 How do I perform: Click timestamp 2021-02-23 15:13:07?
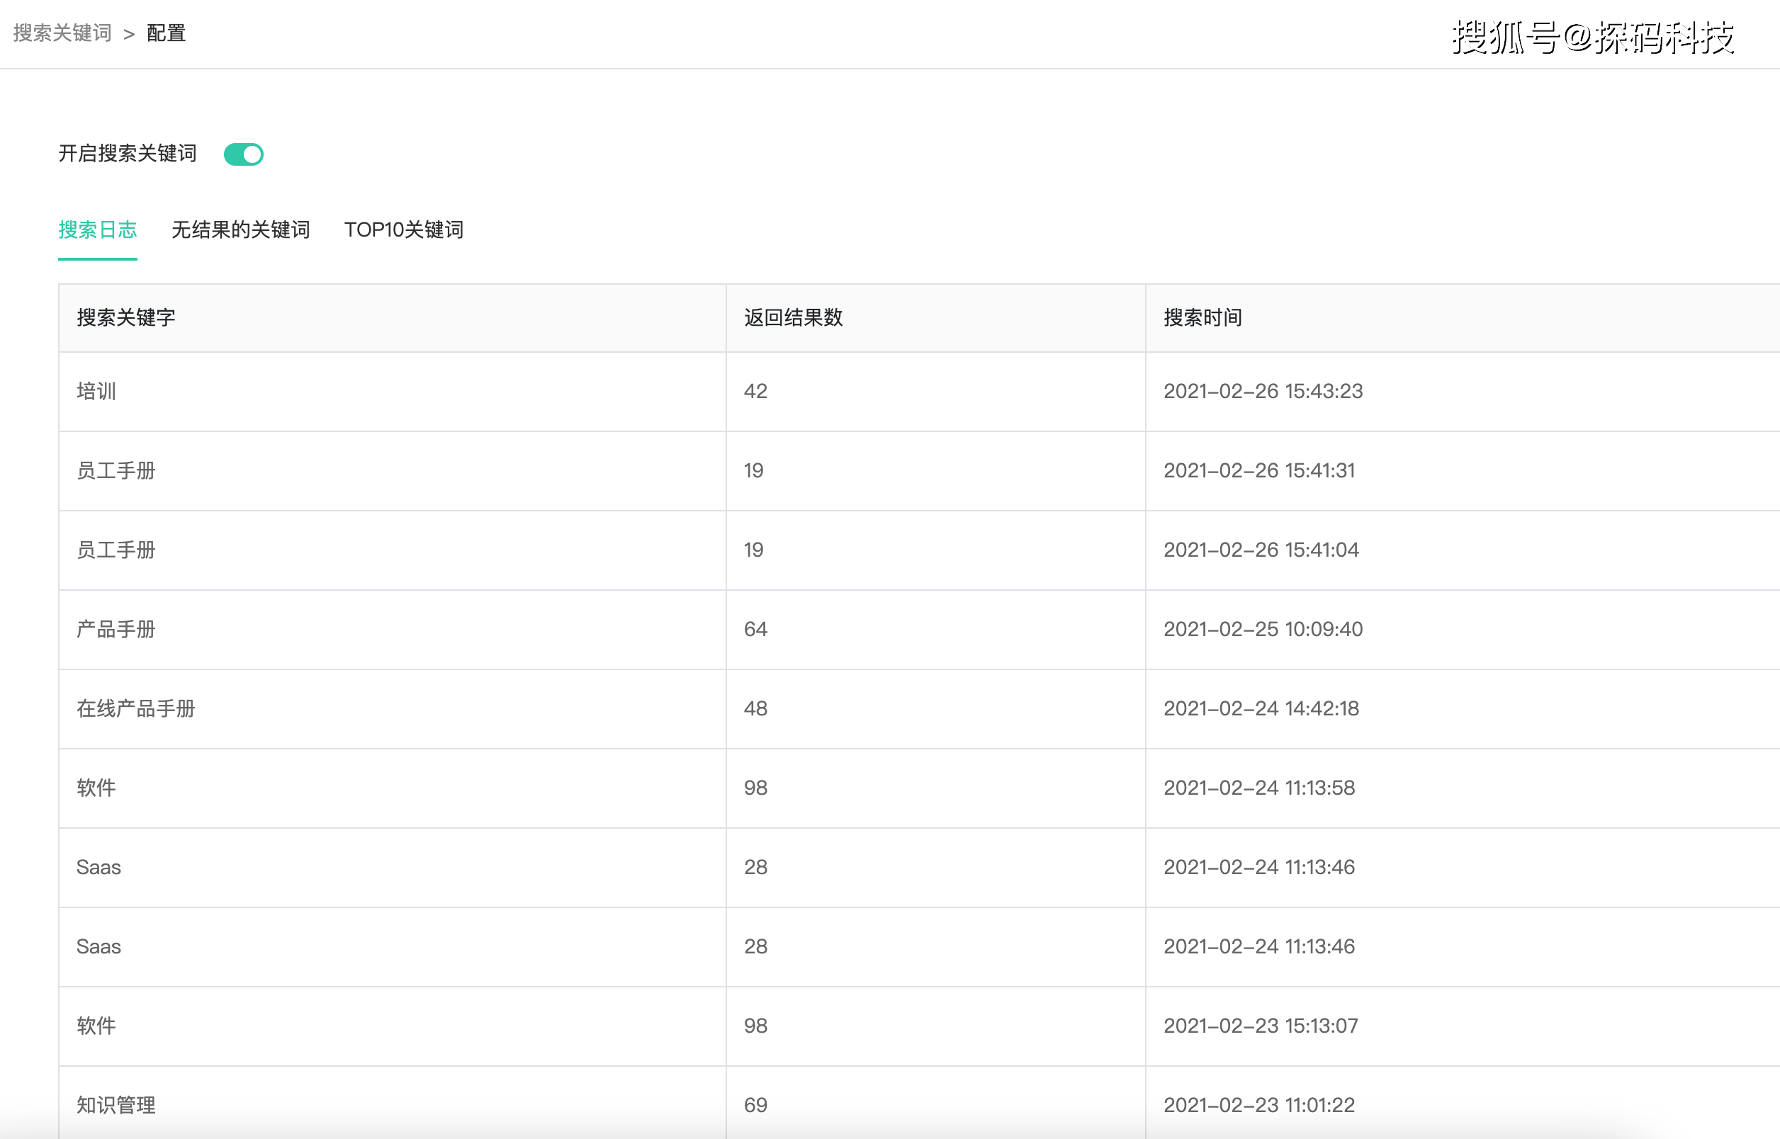(1261, 1026)
